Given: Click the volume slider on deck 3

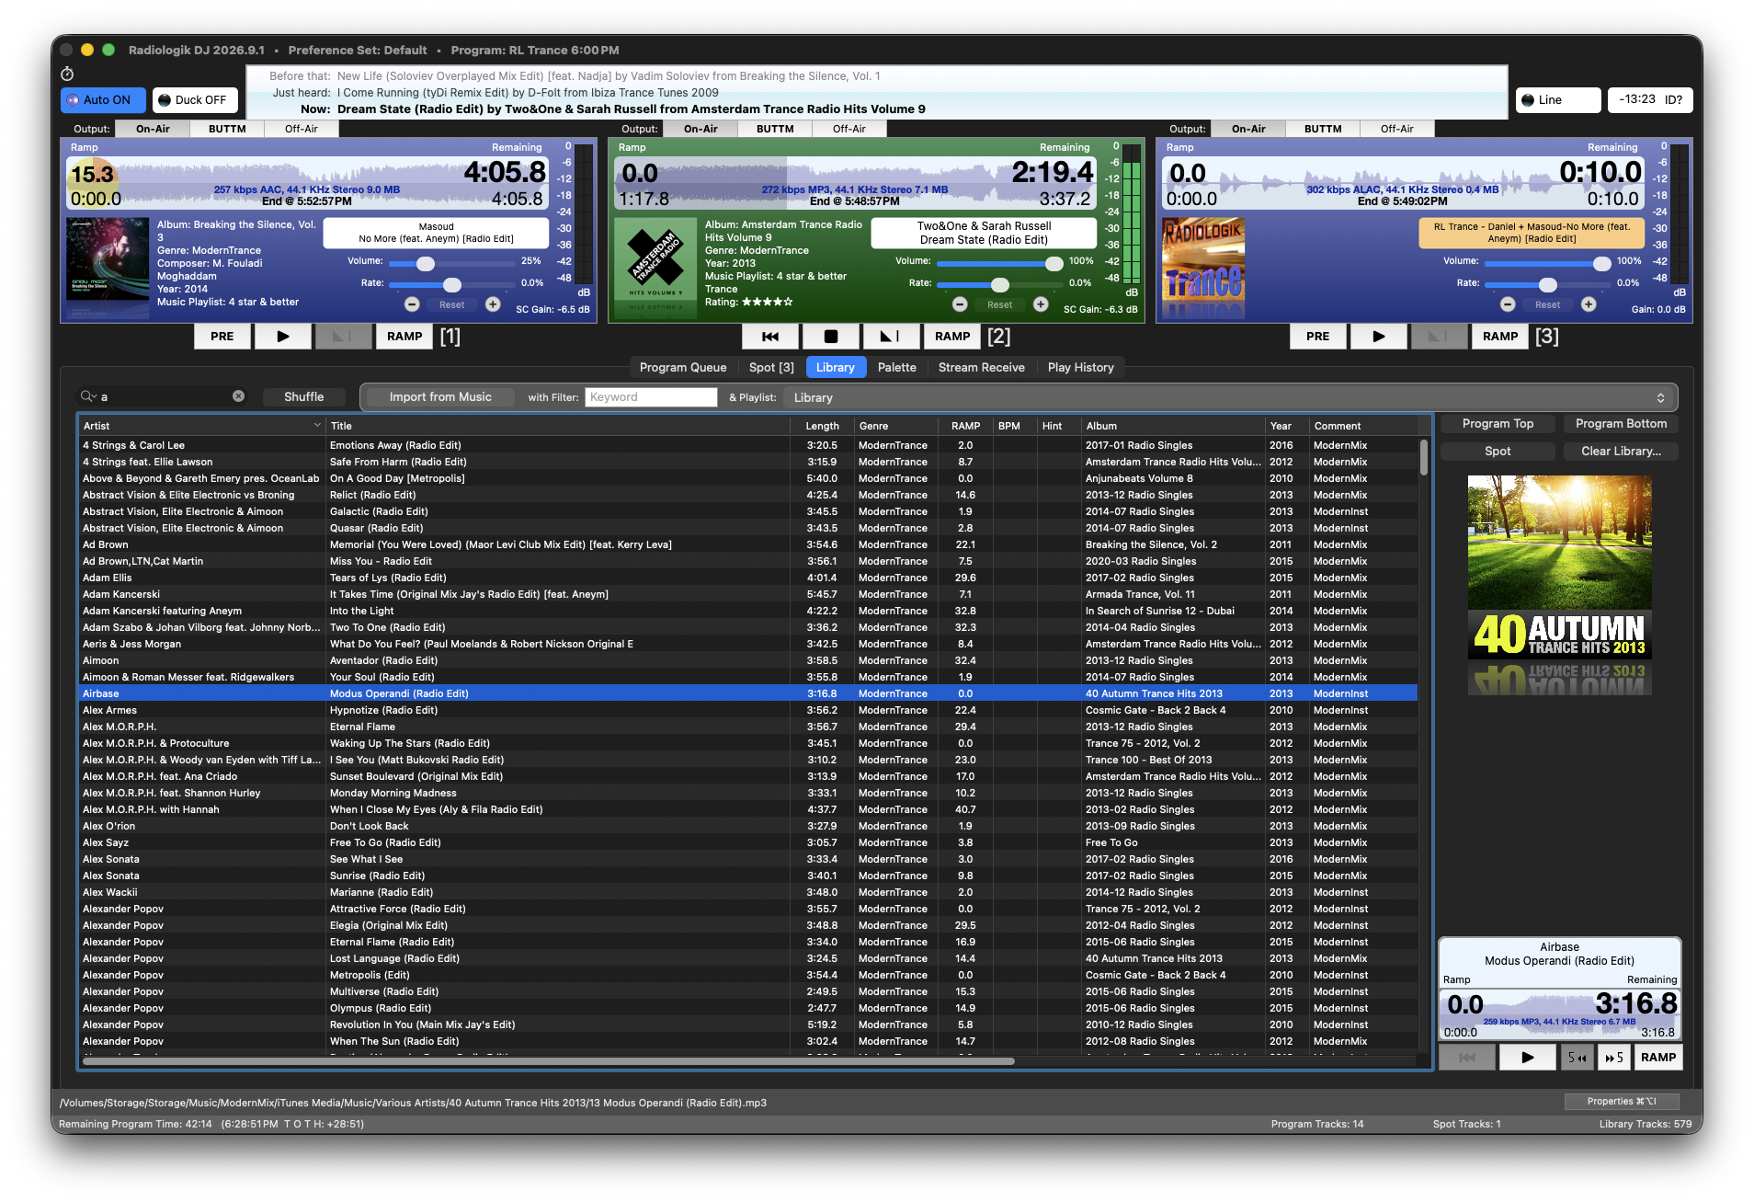Looking at the screenshot, I should point(1548,264).
